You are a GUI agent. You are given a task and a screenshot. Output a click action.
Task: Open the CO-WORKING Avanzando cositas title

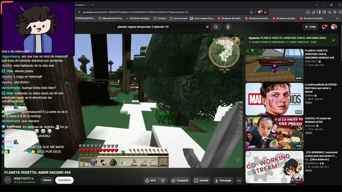pos(321,156)
